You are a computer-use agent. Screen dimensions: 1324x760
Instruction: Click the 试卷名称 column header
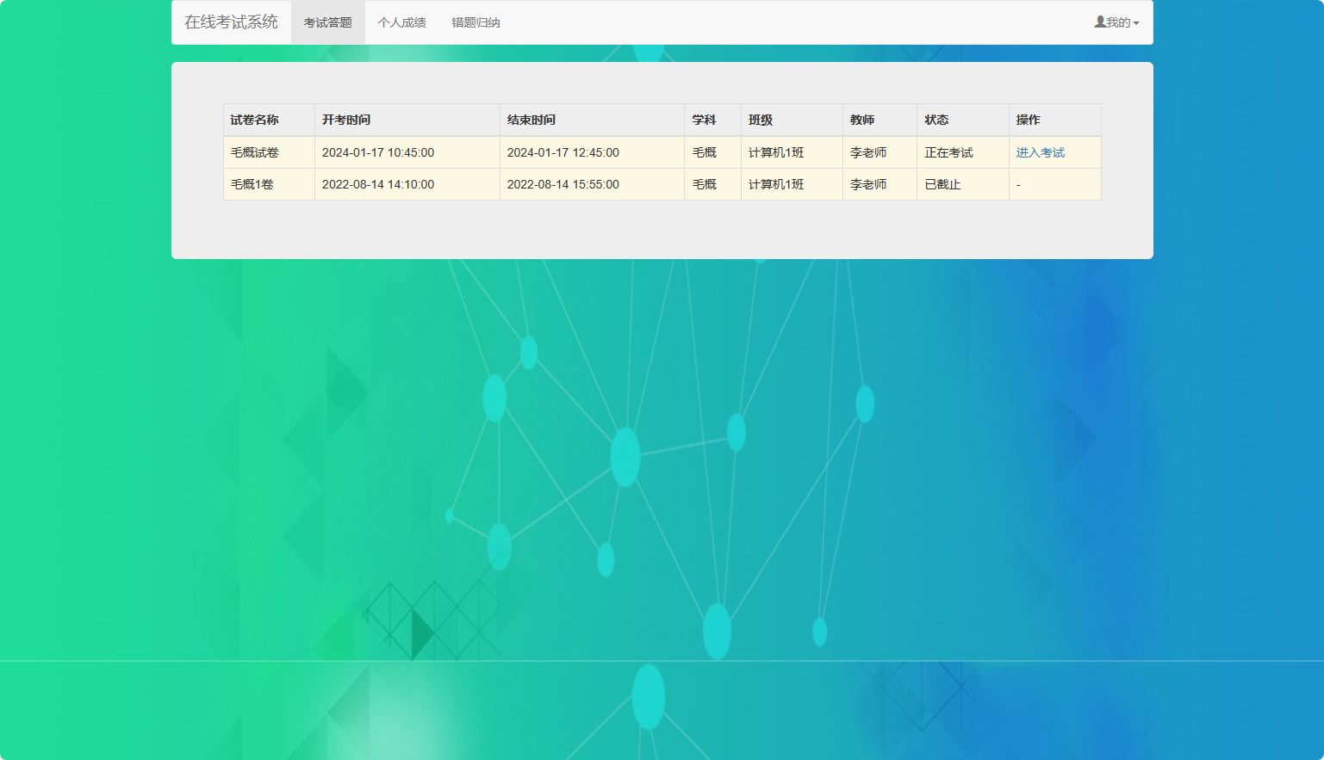click(252, 120)
